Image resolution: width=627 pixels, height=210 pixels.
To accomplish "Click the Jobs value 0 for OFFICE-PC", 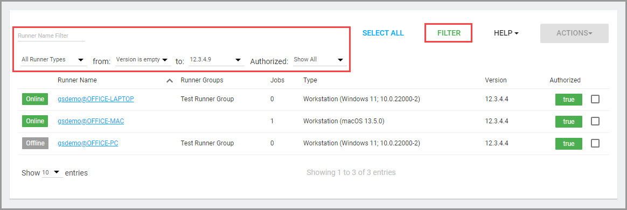I will (273, 143).
